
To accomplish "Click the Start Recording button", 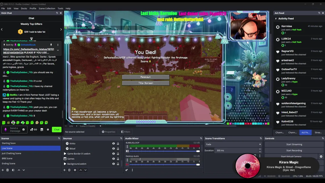I will (294, 150).
